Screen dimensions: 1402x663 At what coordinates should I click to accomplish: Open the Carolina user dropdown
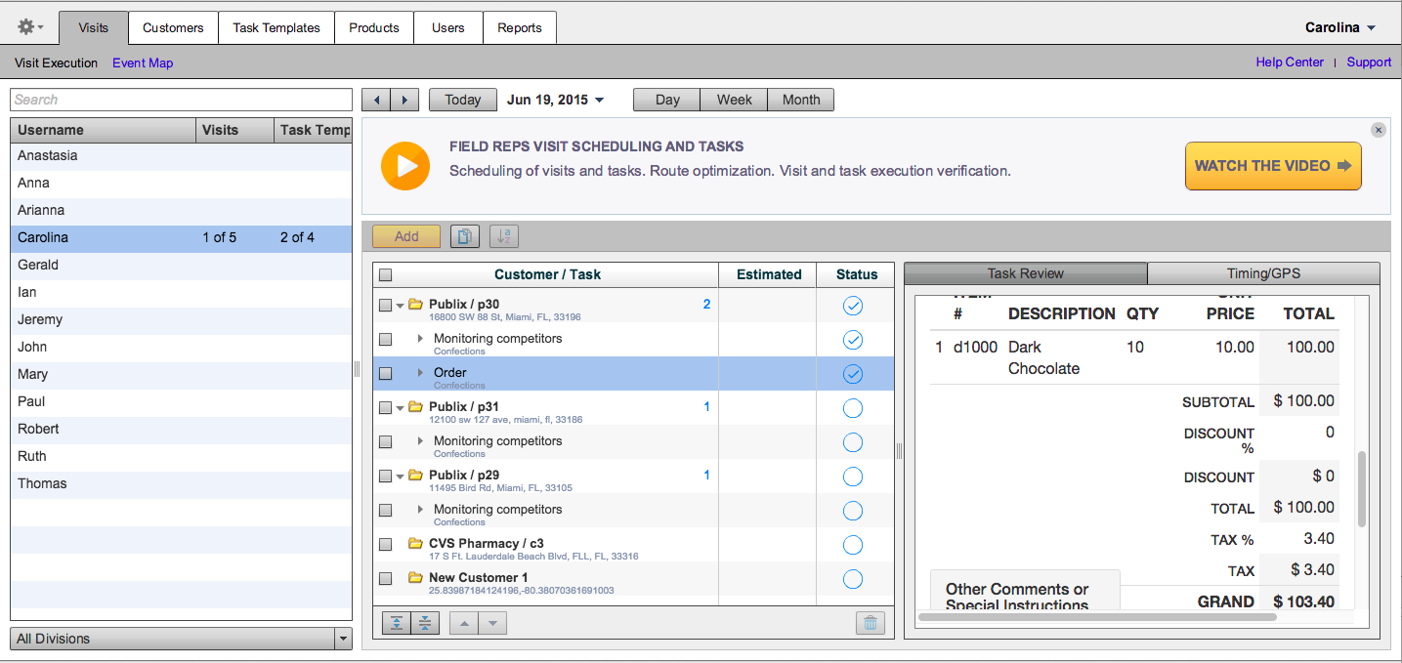(1340, 27)
